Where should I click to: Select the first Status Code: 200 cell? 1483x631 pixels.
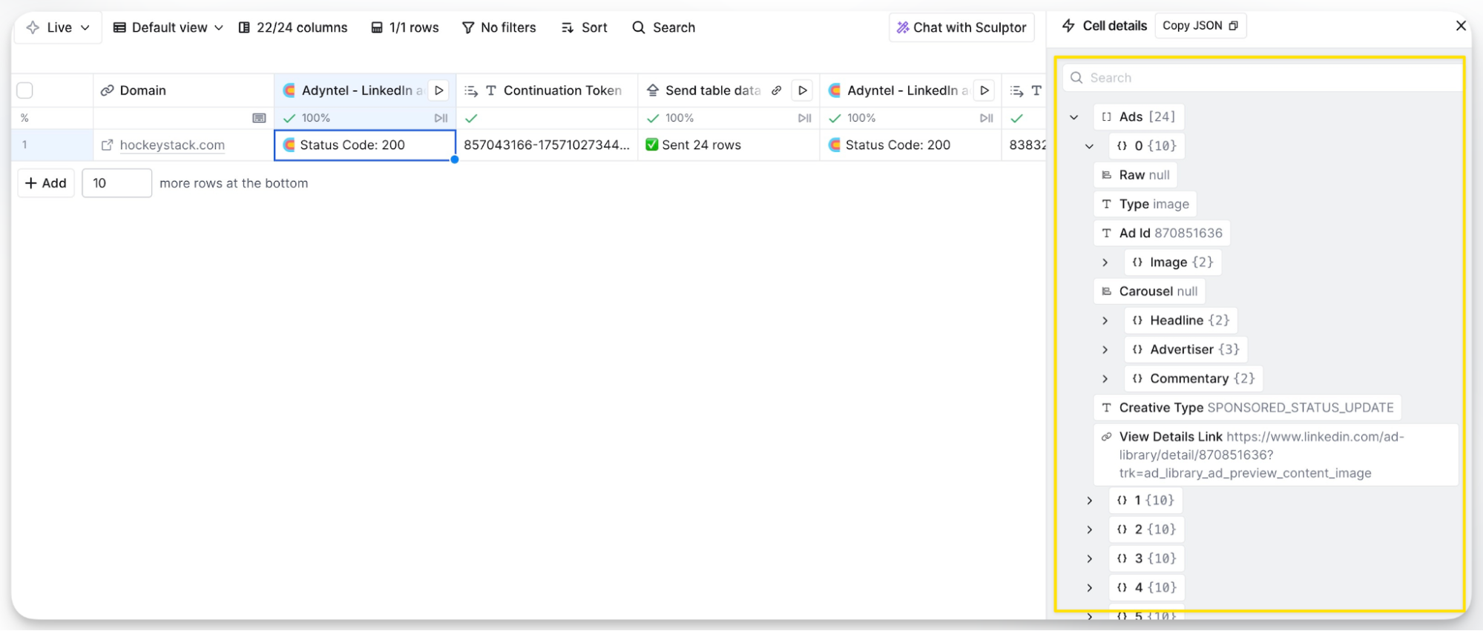365,145
